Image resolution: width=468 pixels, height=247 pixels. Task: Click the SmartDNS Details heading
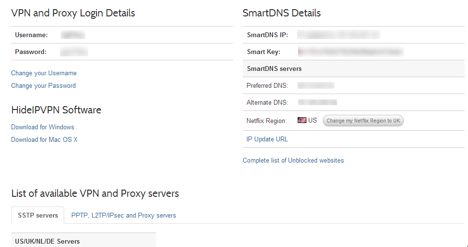click(281, 13)
